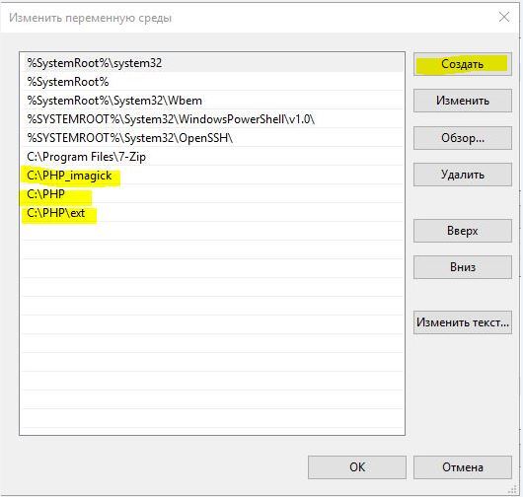
Task: Select the %SystemRoot%\system32 entry
Action: pos(213,63)
